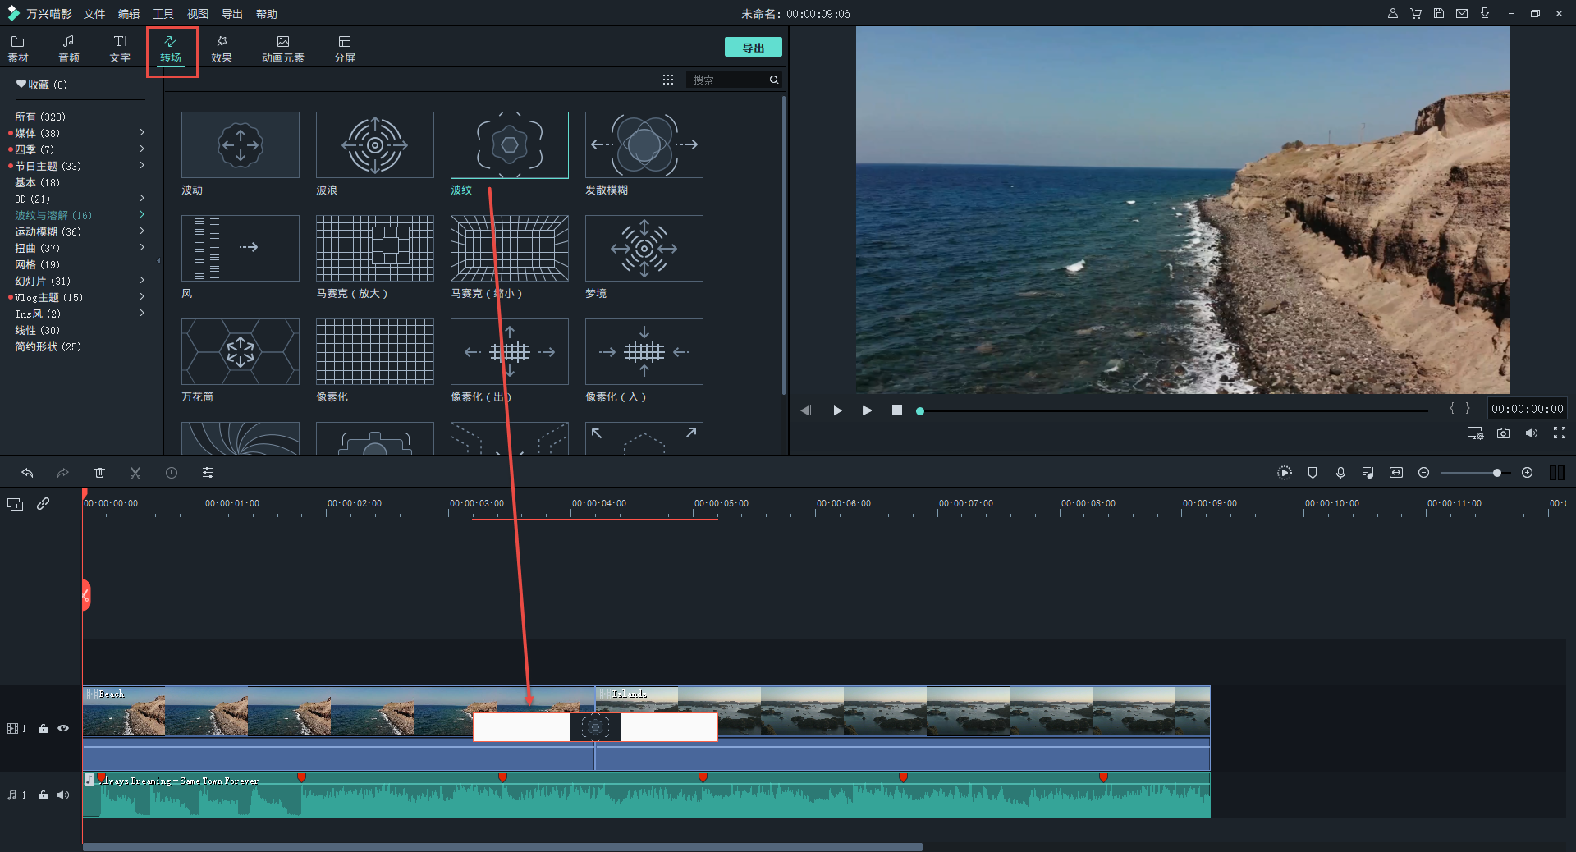Expand the 四季 (7) category arrow
1576x852 pixels.
(142, 149)
